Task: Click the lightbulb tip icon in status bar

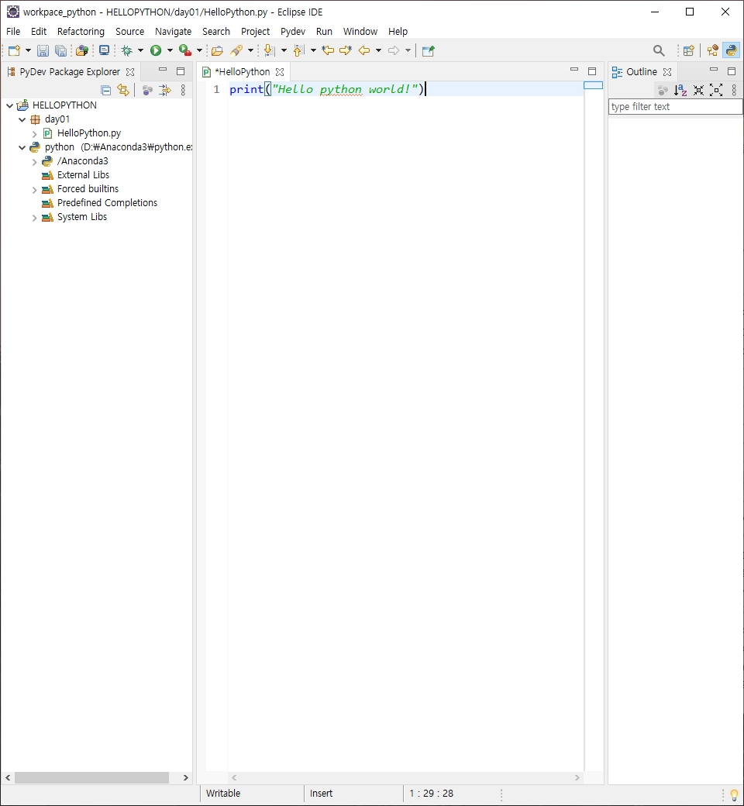Action: pos(734,794)
